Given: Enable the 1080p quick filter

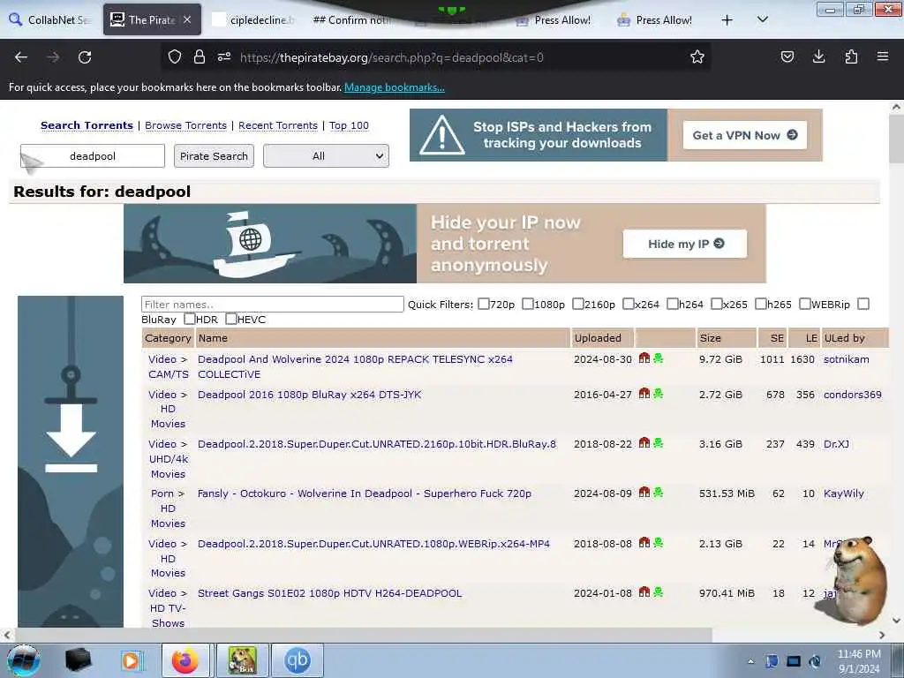Looking at the screenshot, I should [x=528, y=304].
